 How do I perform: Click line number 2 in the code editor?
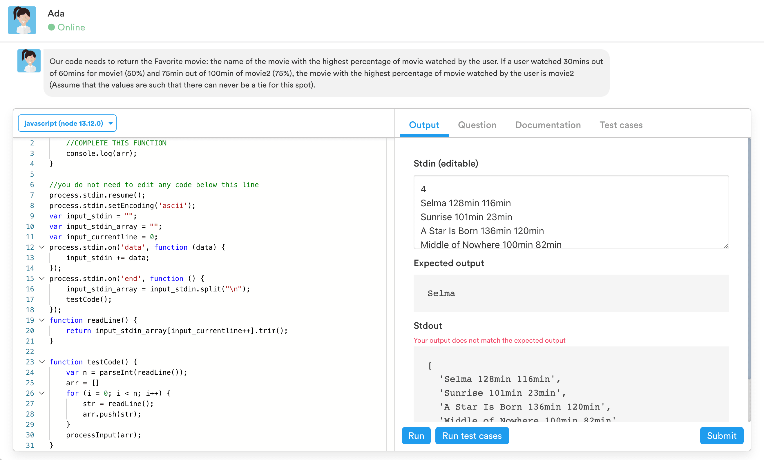(x=32, y=143)
